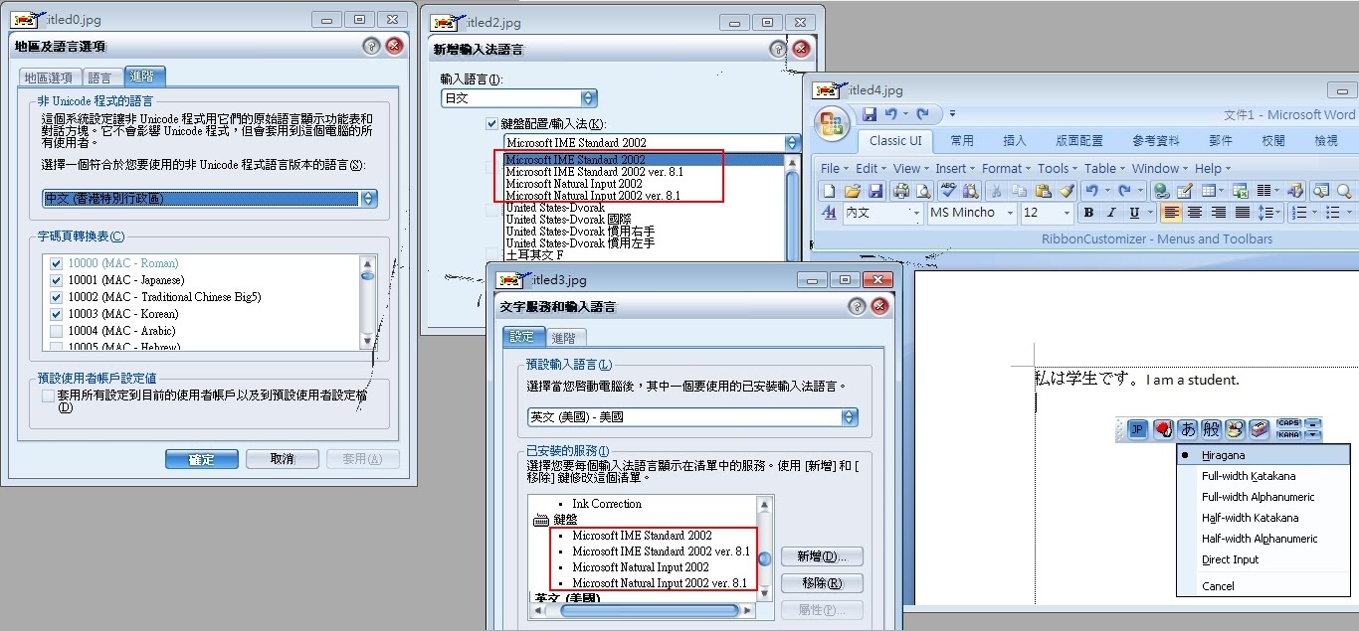Paste with the clipboard icon
Image resolution: width=1359 pixels, height=631 pixels.
pos(1044,191)
